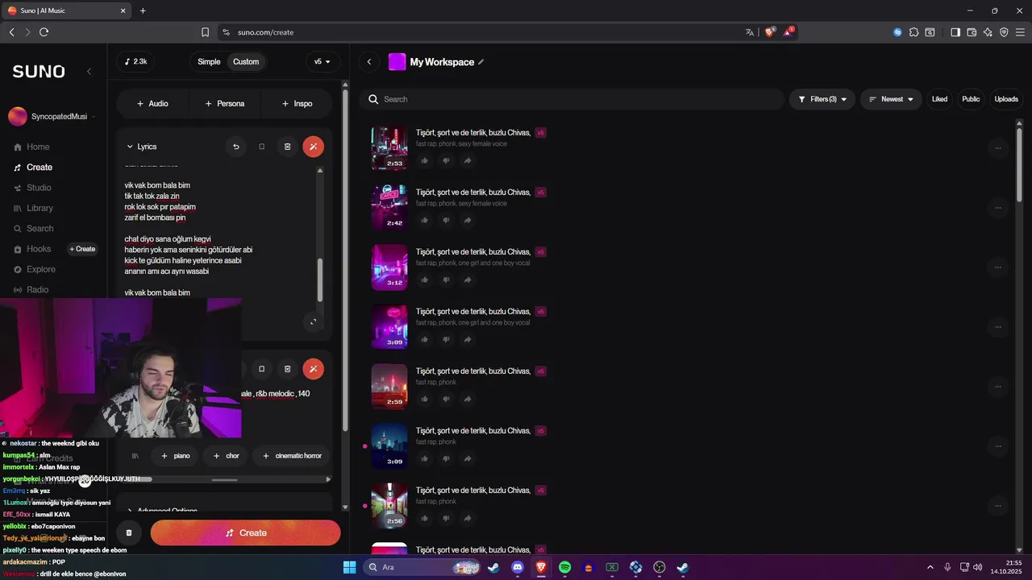
Task: Open SyncopatedMusi account dropdown
Action: (x=52, y=117)
